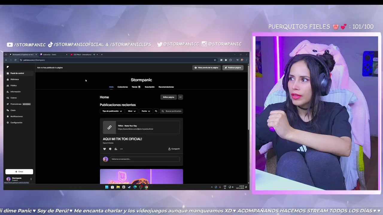Open Chats in the sidebar
Screen dimensions: 383x215
[19, 110]
